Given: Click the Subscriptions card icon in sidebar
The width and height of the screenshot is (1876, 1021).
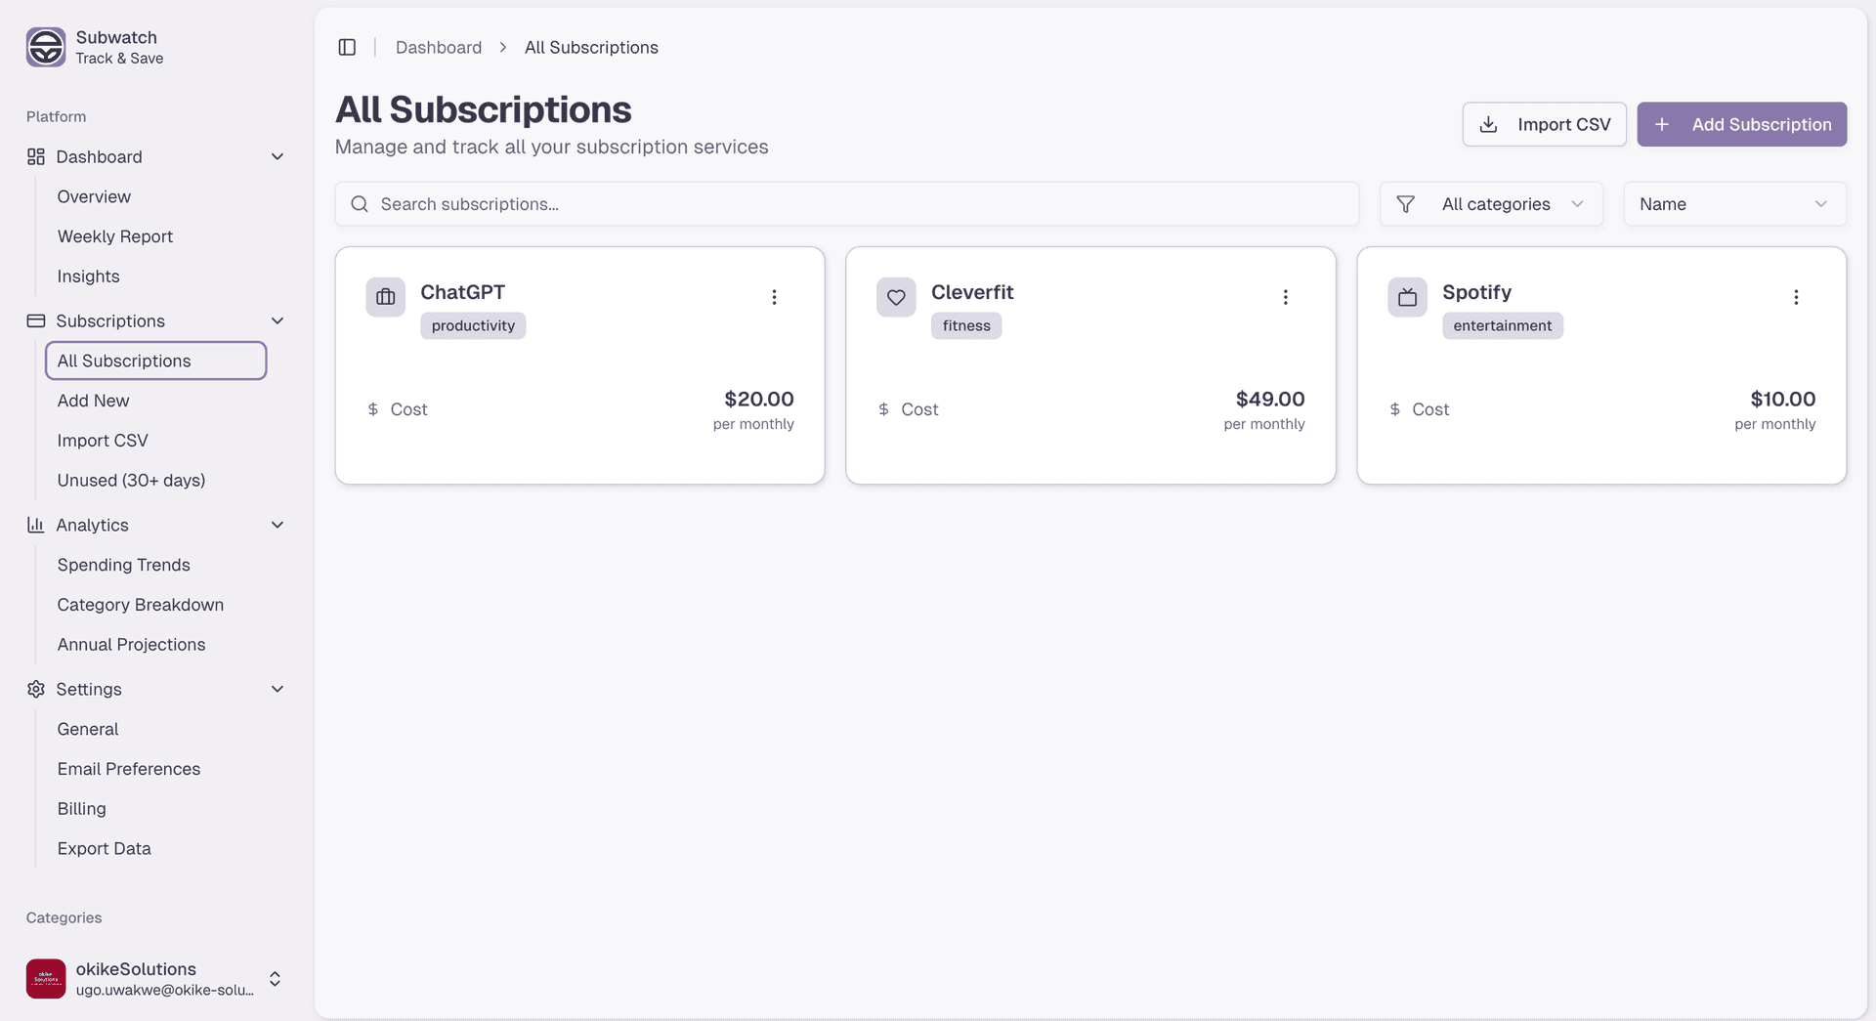Looking at the screenshot, I should [35, 320].
